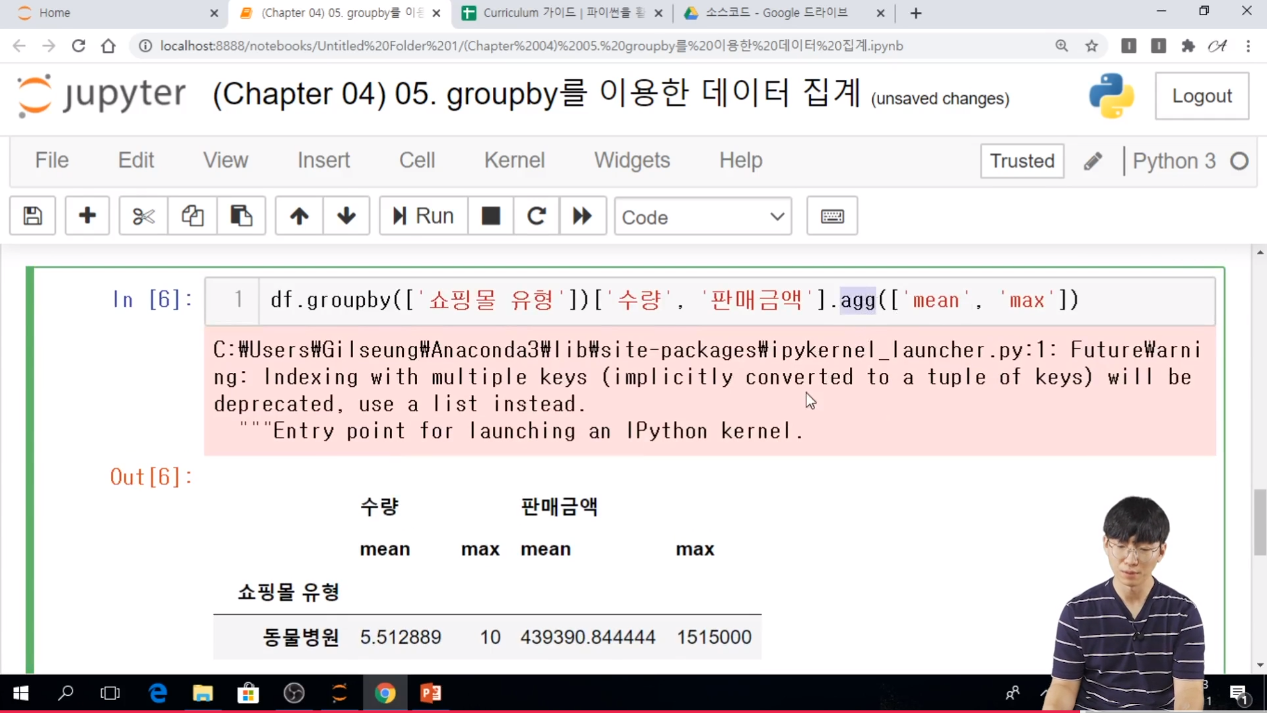Click the notebook vertical scrollbar thumb
Viewport: 1267px width, 713px height.
pos(1260,522)
